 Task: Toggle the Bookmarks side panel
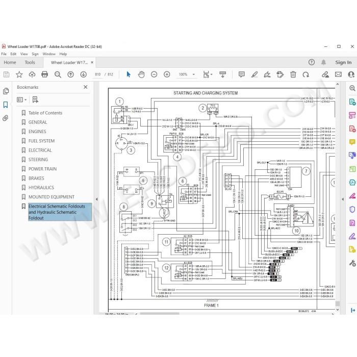[x=6, y=105]
